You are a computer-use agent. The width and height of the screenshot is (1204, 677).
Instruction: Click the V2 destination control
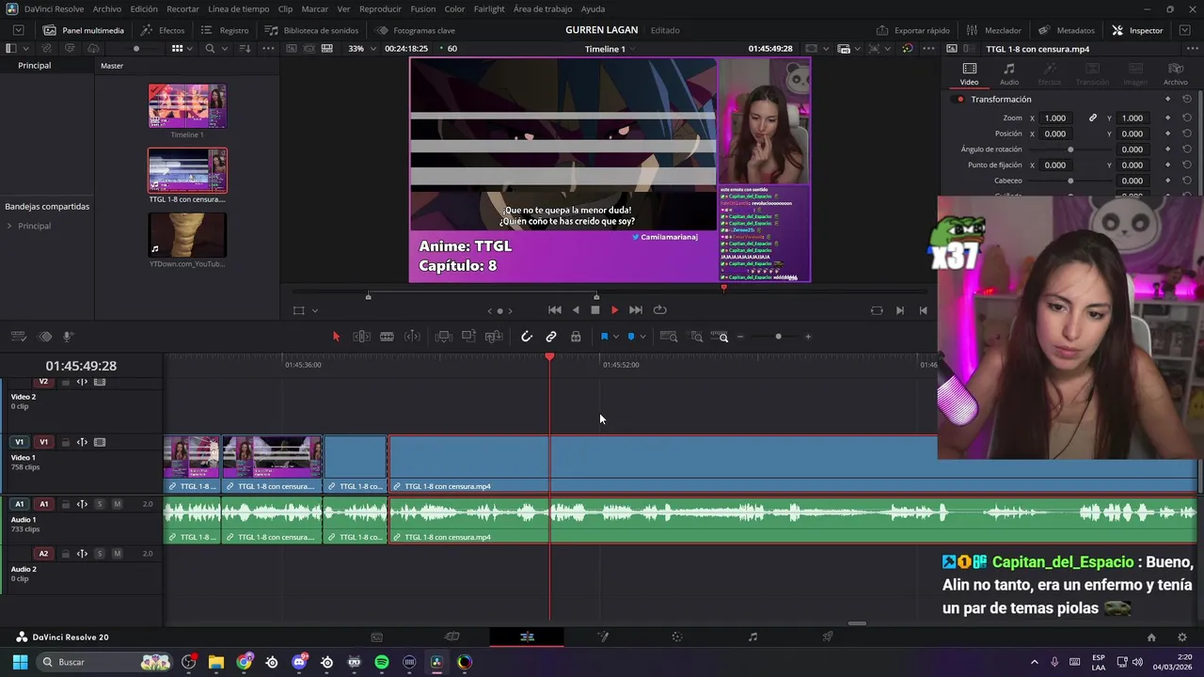click(x=43, y=382)
